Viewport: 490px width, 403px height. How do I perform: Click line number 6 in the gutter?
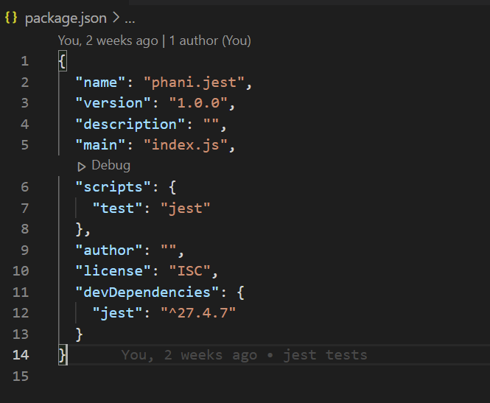click(x=25, y=187)
